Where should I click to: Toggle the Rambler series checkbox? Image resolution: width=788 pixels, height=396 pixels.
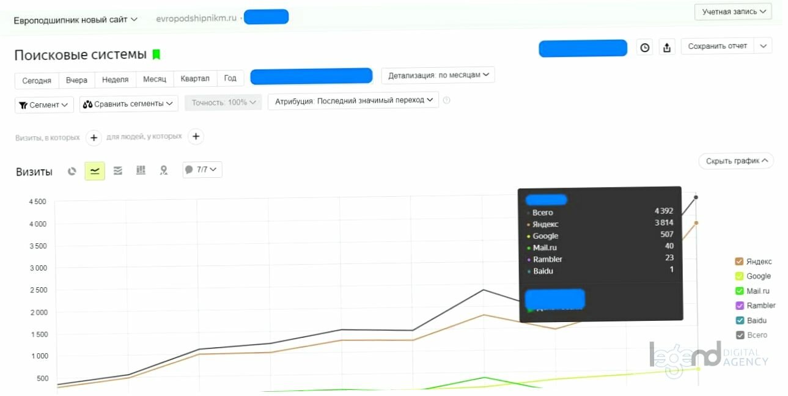739,306
